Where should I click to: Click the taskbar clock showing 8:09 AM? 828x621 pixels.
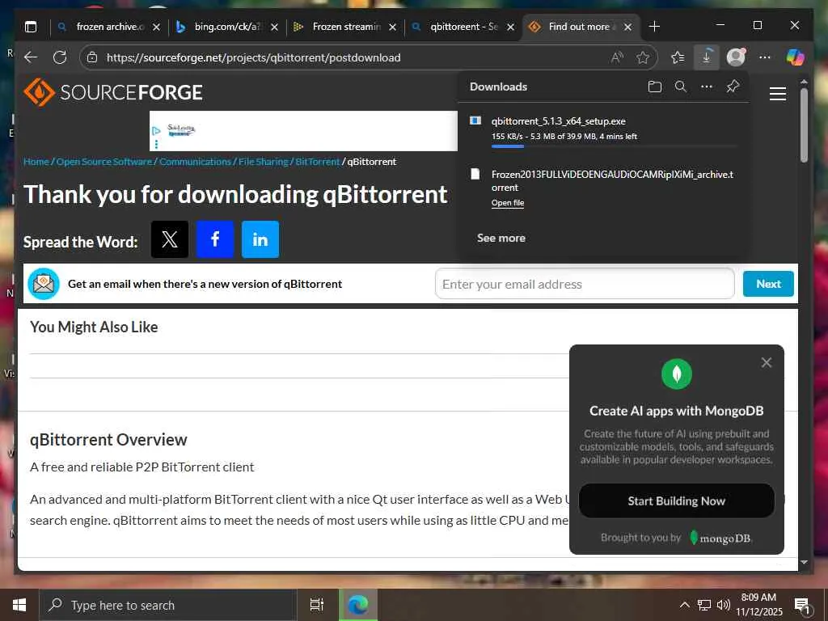click(758, 605)
